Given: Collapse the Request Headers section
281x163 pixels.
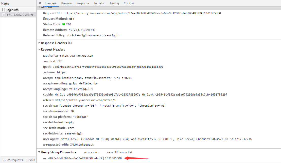Looking at the screenshot, I should point(39,50).
